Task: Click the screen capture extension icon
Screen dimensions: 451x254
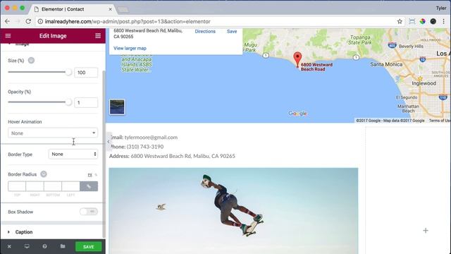Action: pyautogui.click(x=412, y=21)
